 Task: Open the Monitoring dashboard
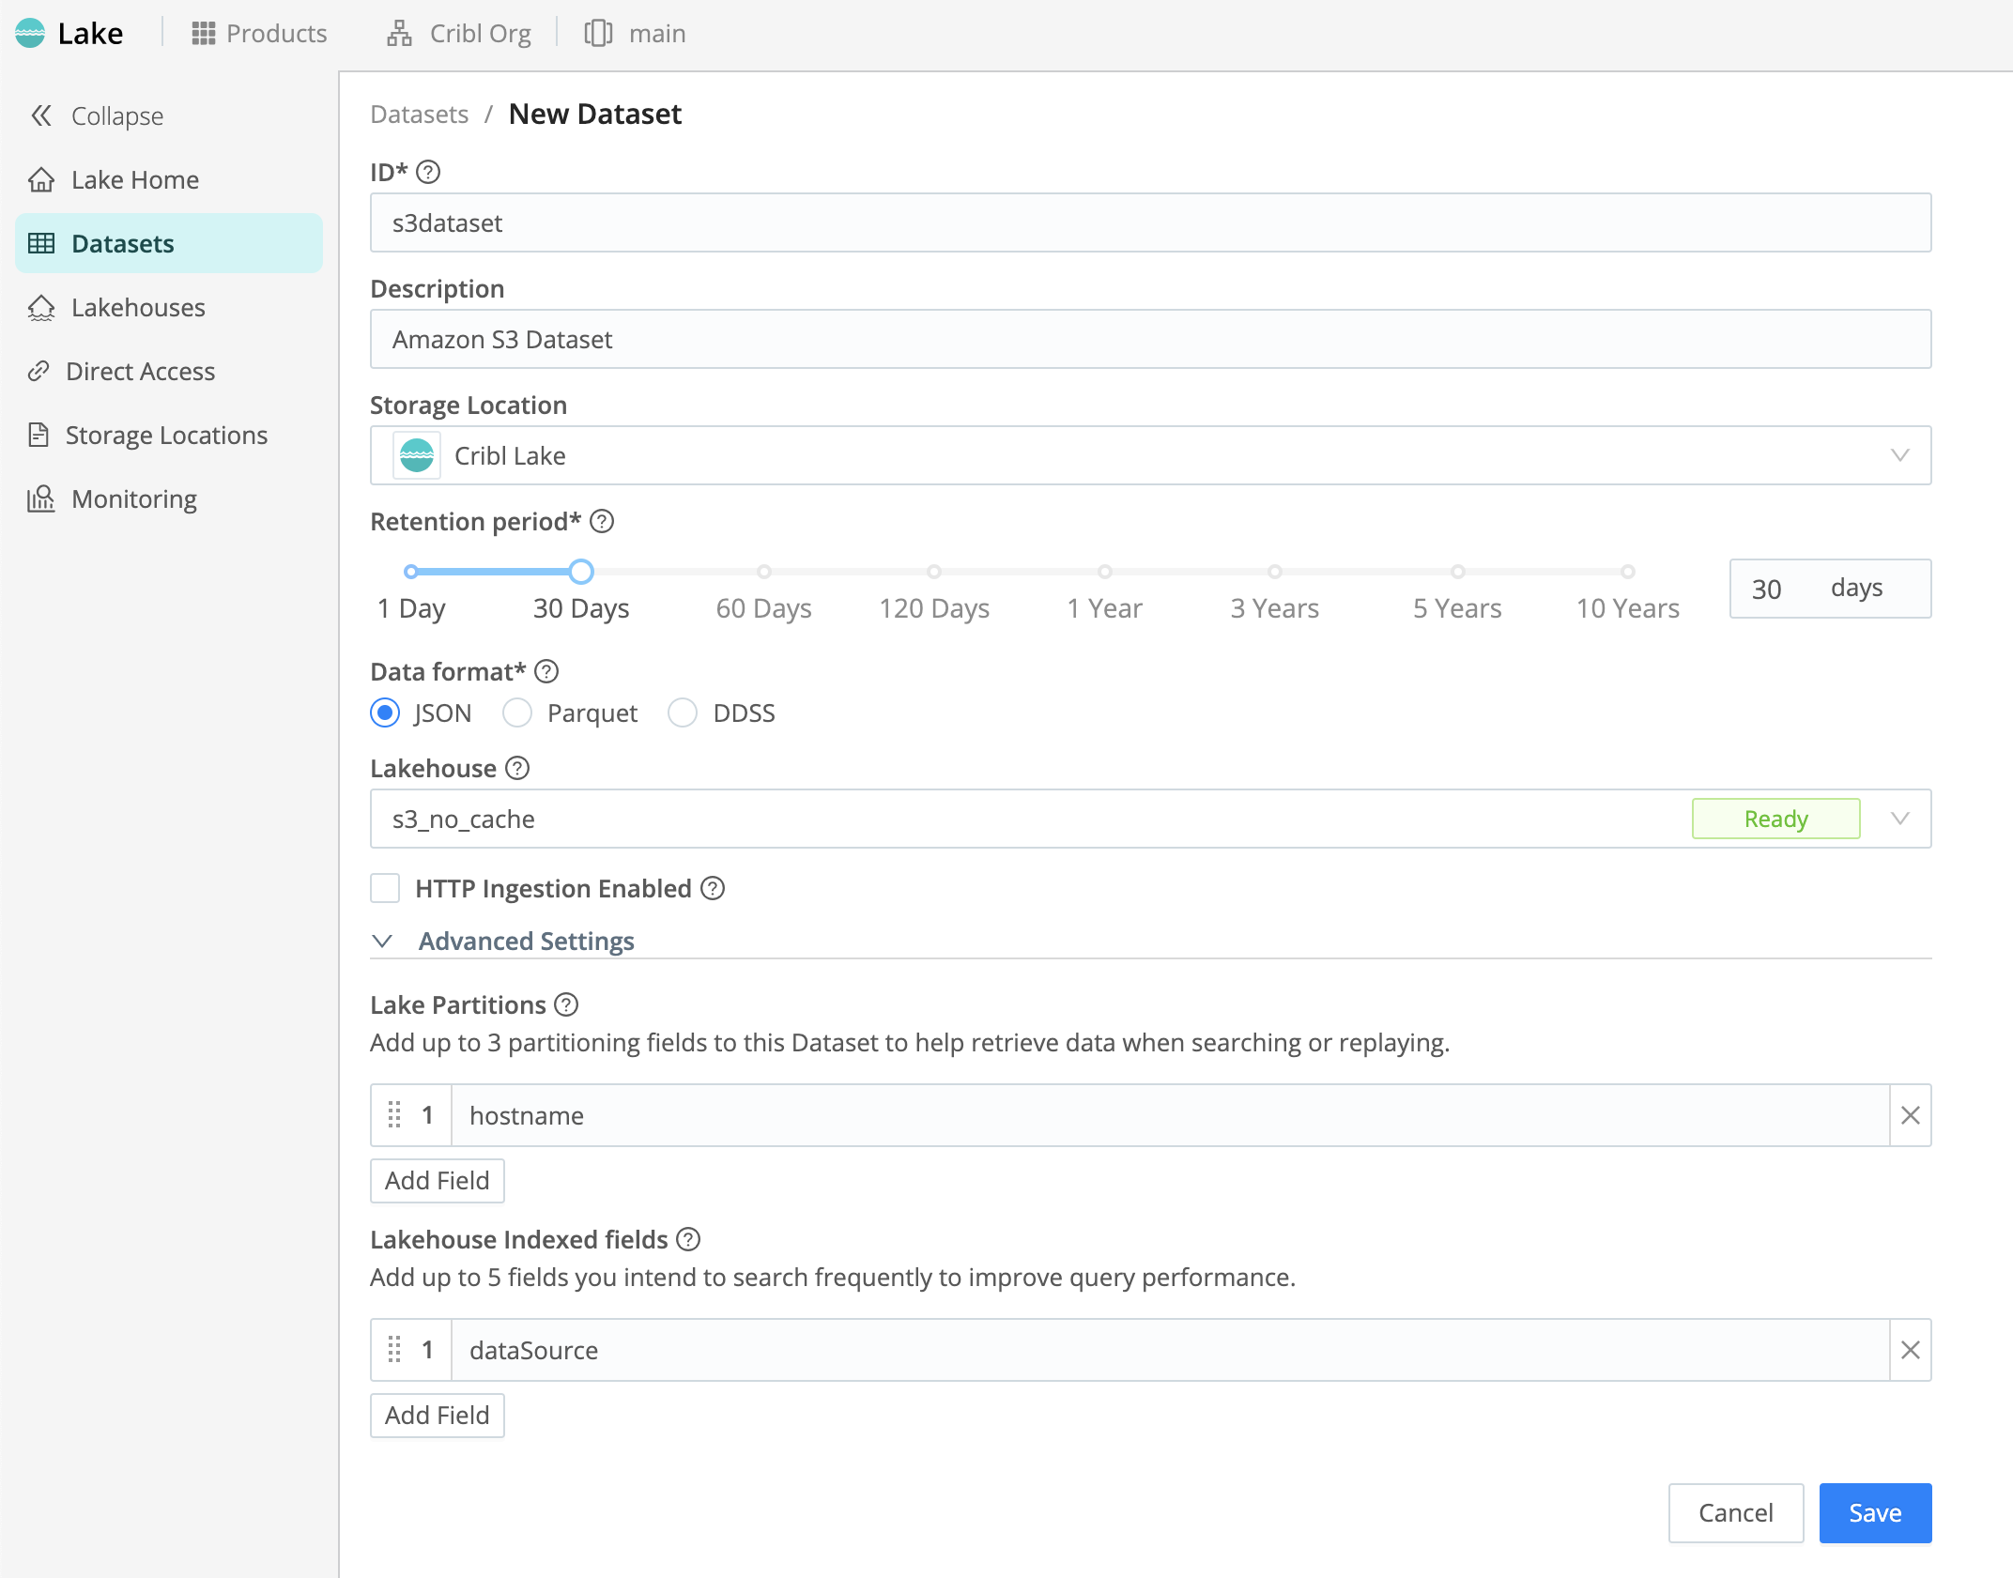(133, 498)
